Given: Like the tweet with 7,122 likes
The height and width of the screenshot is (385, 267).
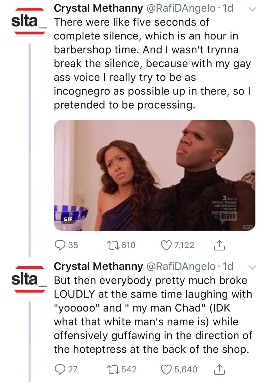Looking at the screenshot, I should tap(166, 245).
